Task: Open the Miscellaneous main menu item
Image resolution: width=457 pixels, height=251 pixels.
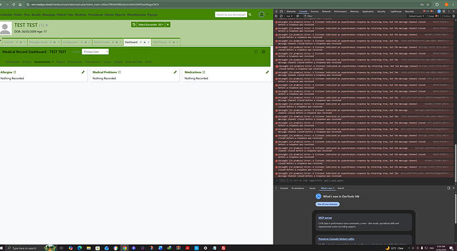Action: point(136,15)
